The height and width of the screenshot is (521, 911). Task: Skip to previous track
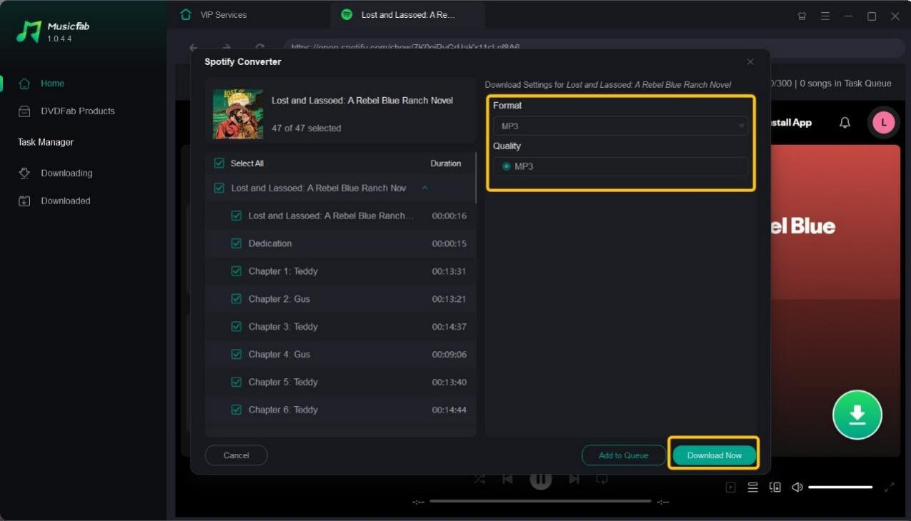click(x=507, y=480)
